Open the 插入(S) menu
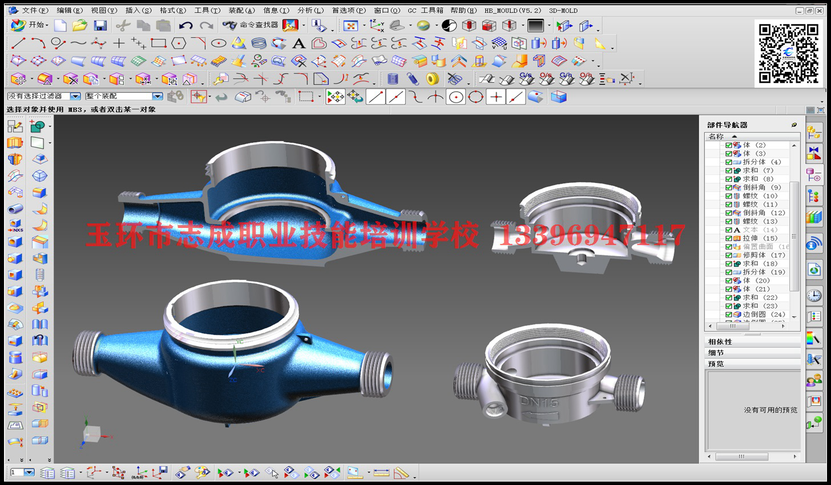Viewport: 831px width, 485px height. point(139,10)
